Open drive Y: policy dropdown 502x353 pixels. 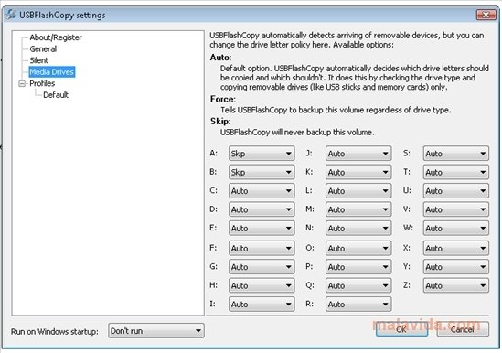(456, 266)
